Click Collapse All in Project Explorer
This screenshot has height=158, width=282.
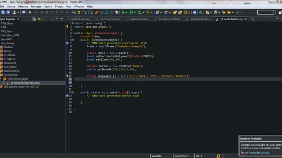34,19
